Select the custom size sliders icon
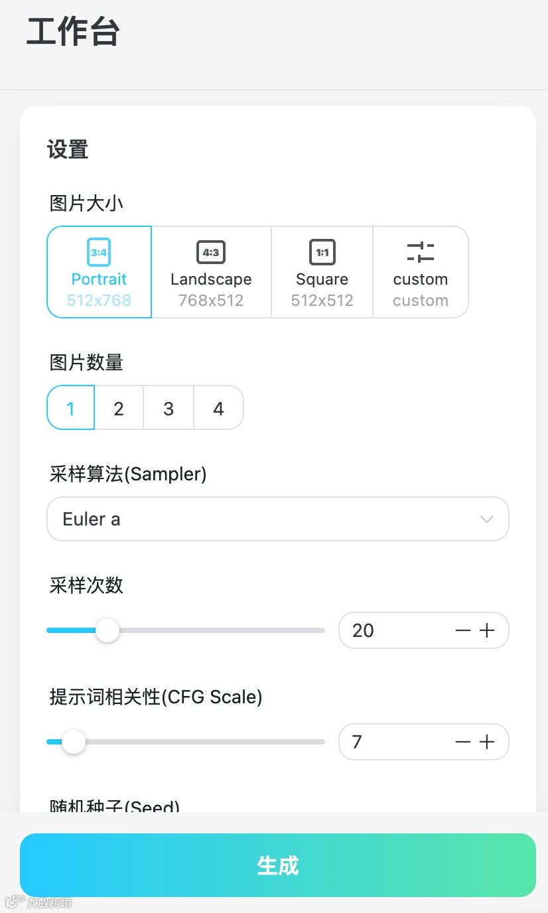 pos(420,252)
